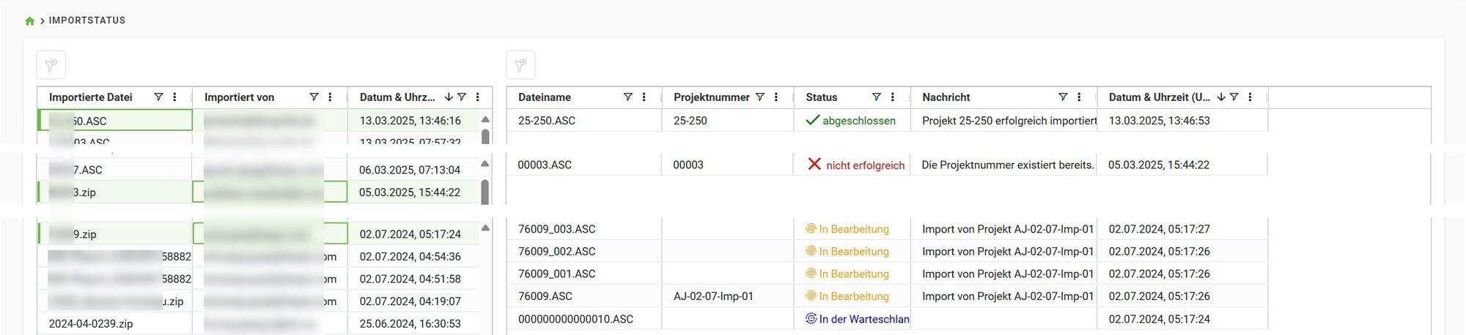
Task: Open column menu for Importiert von
Action: [330, 97]
